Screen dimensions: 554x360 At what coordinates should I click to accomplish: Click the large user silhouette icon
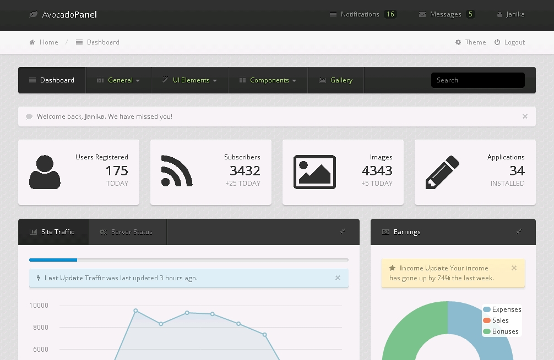[45, 172]
